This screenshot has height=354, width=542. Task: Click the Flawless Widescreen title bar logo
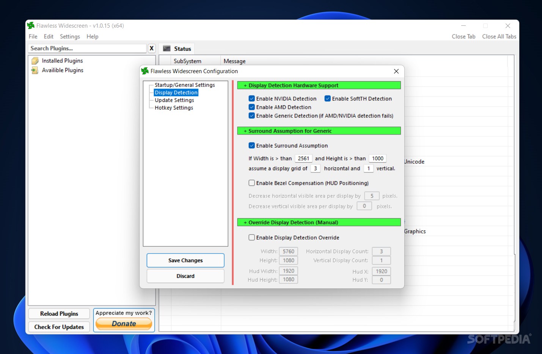pyautogui.click(x=31, y=25)
